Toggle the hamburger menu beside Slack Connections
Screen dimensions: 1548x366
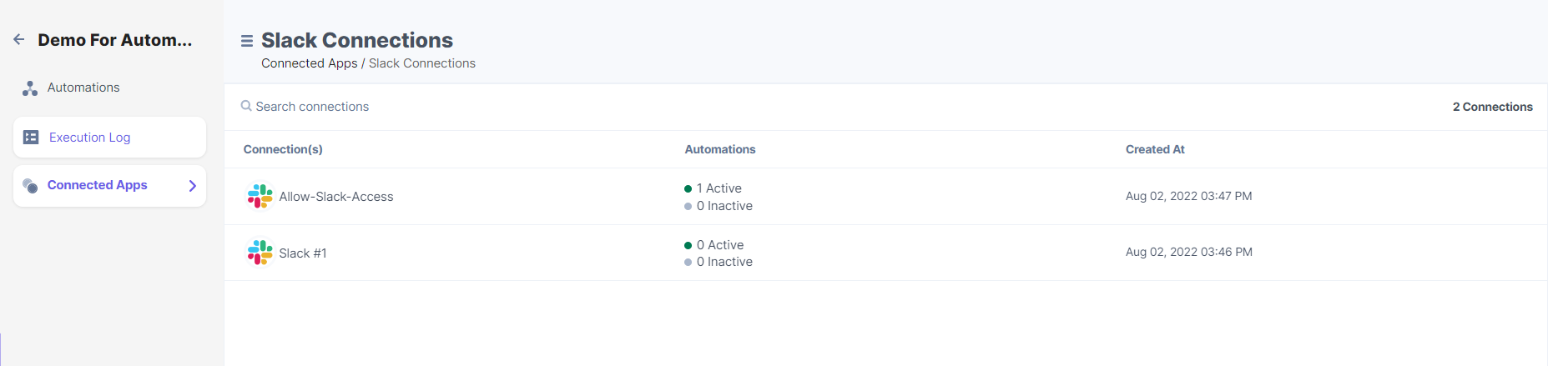247,41
